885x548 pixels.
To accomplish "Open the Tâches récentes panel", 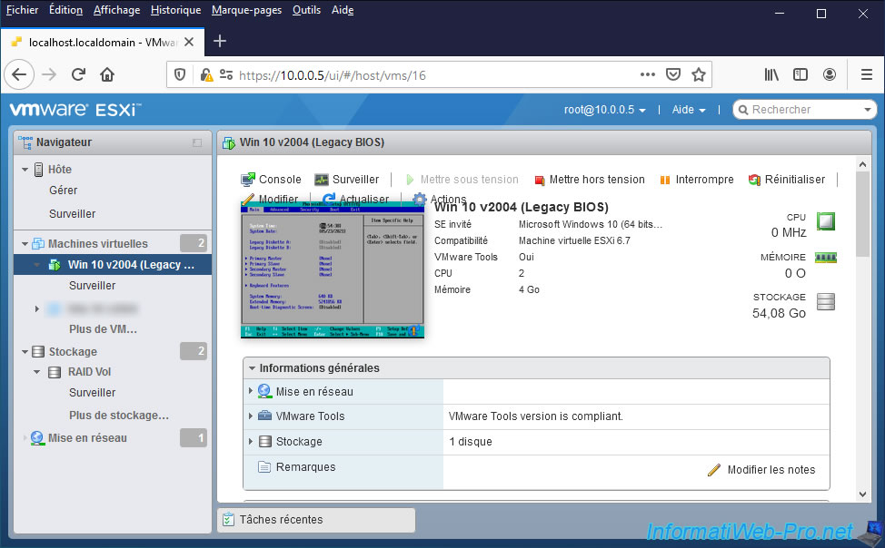I will tap(316, 520).
